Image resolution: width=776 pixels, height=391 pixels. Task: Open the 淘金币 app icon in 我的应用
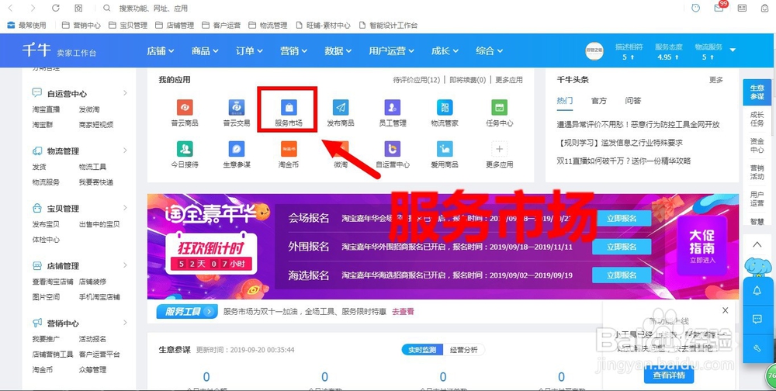pos(289,148)
